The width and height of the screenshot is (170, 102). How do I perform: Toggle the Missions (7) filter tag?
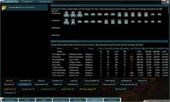click(x=142, y=81)
